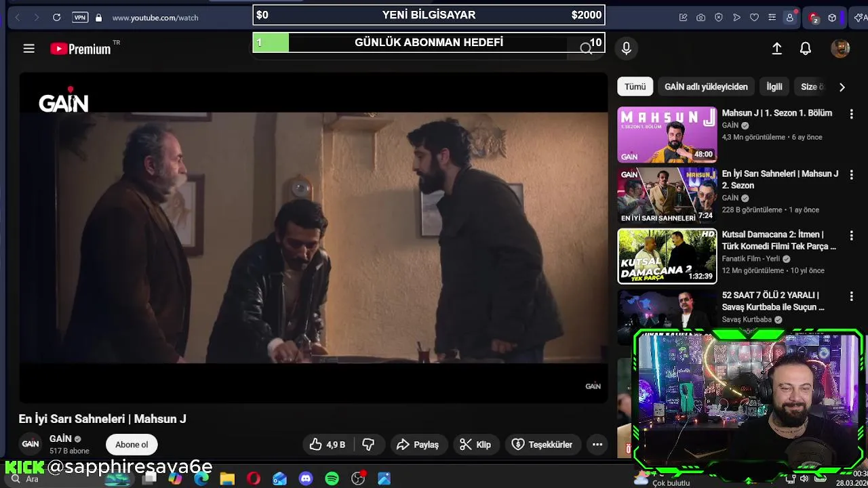The height and width of the screenshot is (488, 868).
Task: Reload the page in browser
Action: [57, 18]
